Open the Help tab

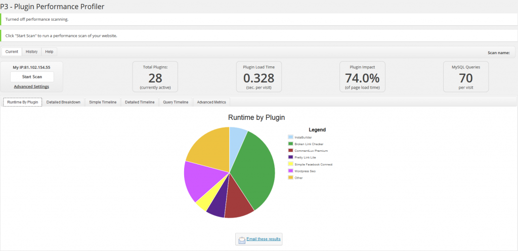pos(49,52)
